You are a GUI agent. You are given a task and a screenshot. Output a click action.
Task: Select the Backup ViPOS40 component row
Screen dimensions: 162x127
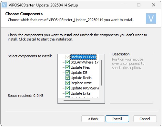(x=83, y=57)
